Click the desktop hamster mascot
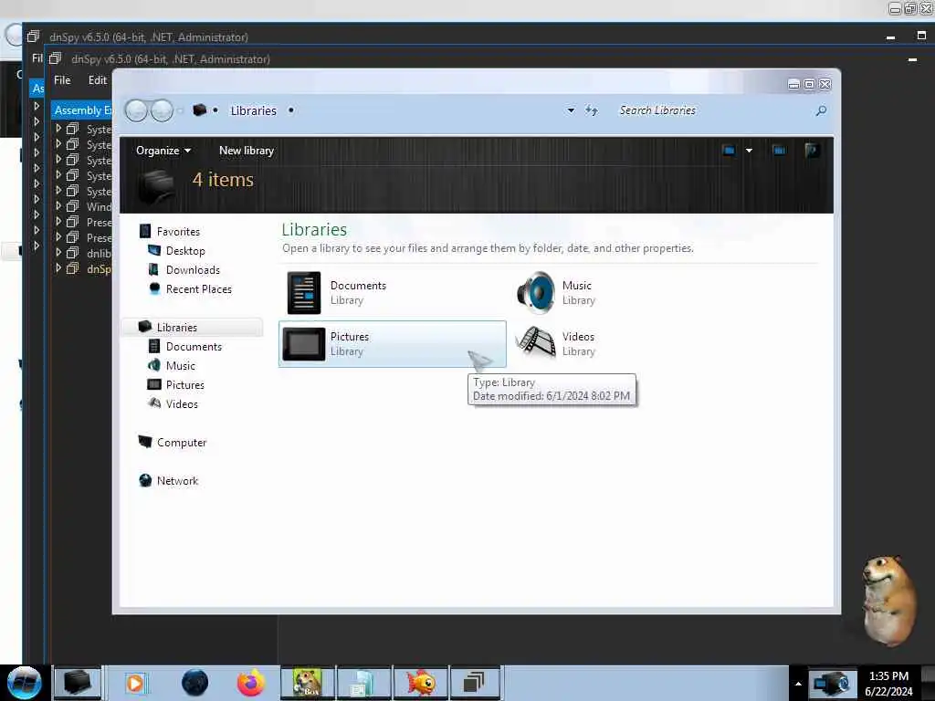Image resolution: width=935 pixels, height=701 pixels. pyautogui.click(x=888, y=600)
